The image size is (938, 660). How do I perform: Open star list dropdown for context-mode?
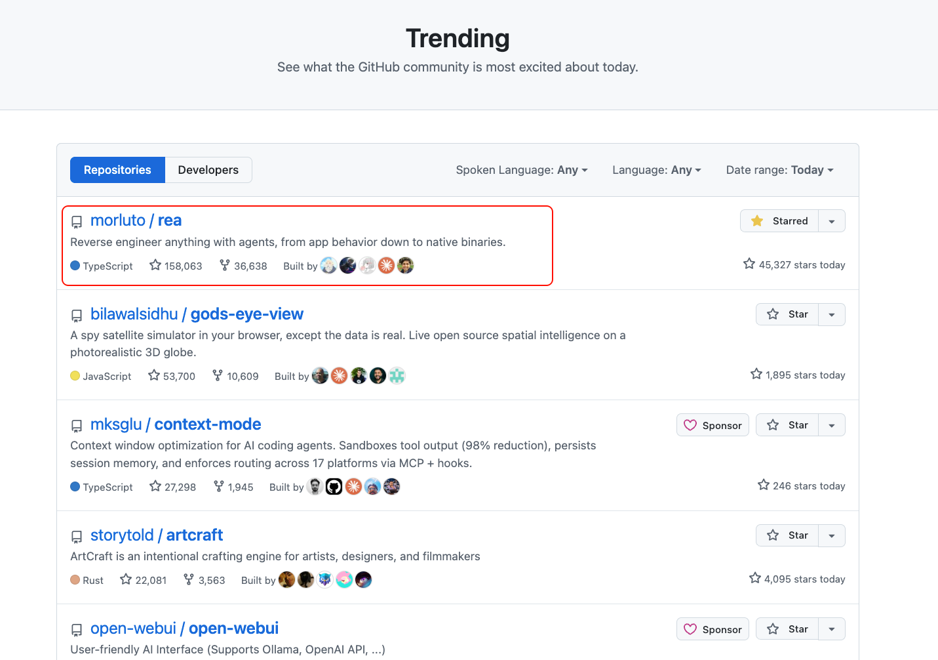pos(832,425)
